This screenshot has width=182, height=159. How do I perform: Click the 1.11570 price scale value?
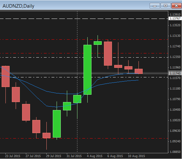pos(175,78)
